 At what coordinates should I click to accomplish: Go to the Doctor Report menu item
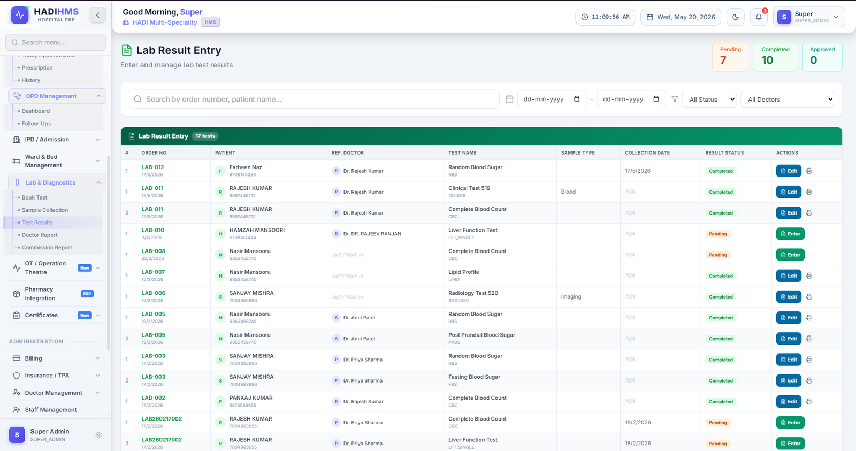[x=40, y=235]
